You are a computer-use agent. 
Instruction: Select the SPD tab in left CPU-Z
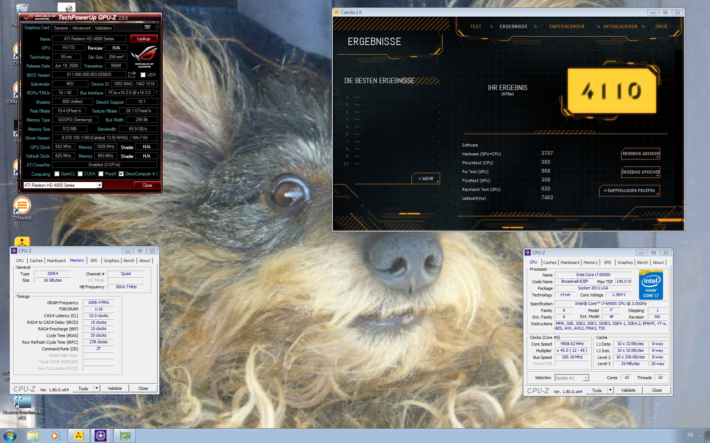94,261
